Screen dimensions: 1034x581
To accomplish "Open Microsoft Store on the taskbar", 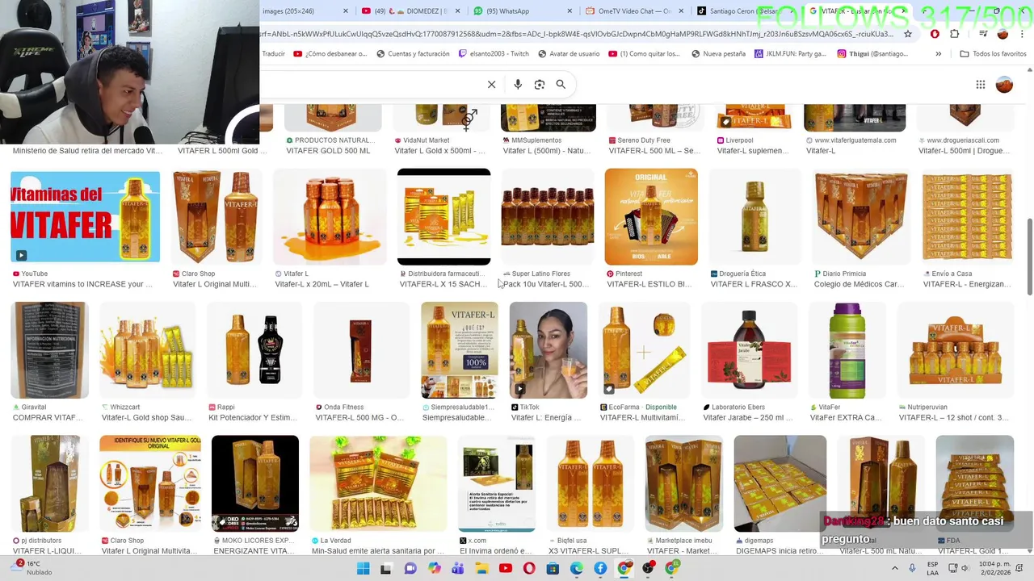I will click(x=553, y=568).
